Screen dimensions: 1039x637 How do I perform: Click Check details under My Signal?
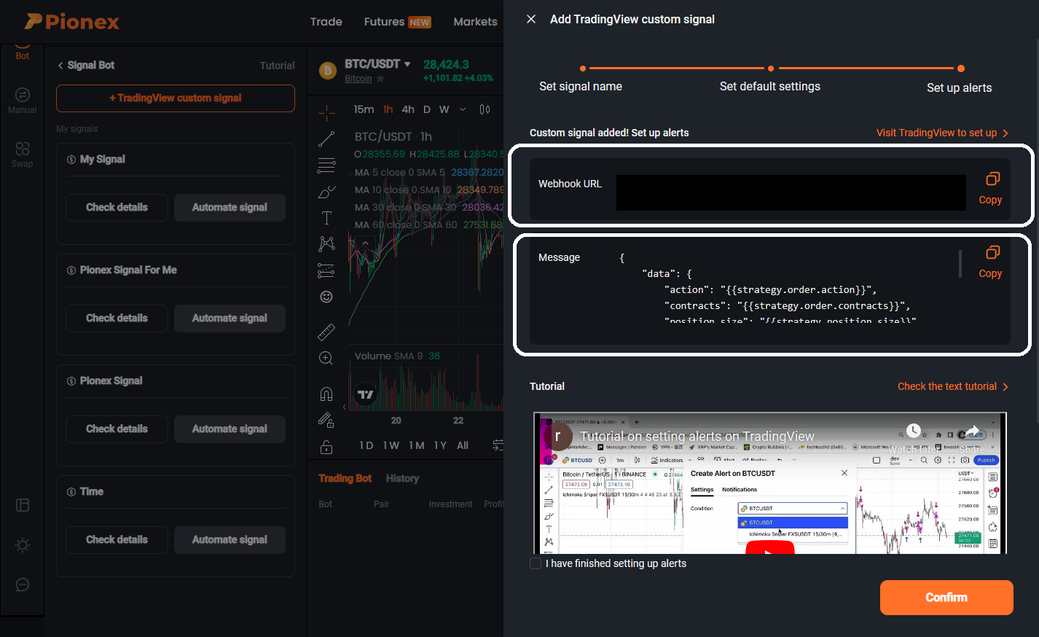(117, 208)
